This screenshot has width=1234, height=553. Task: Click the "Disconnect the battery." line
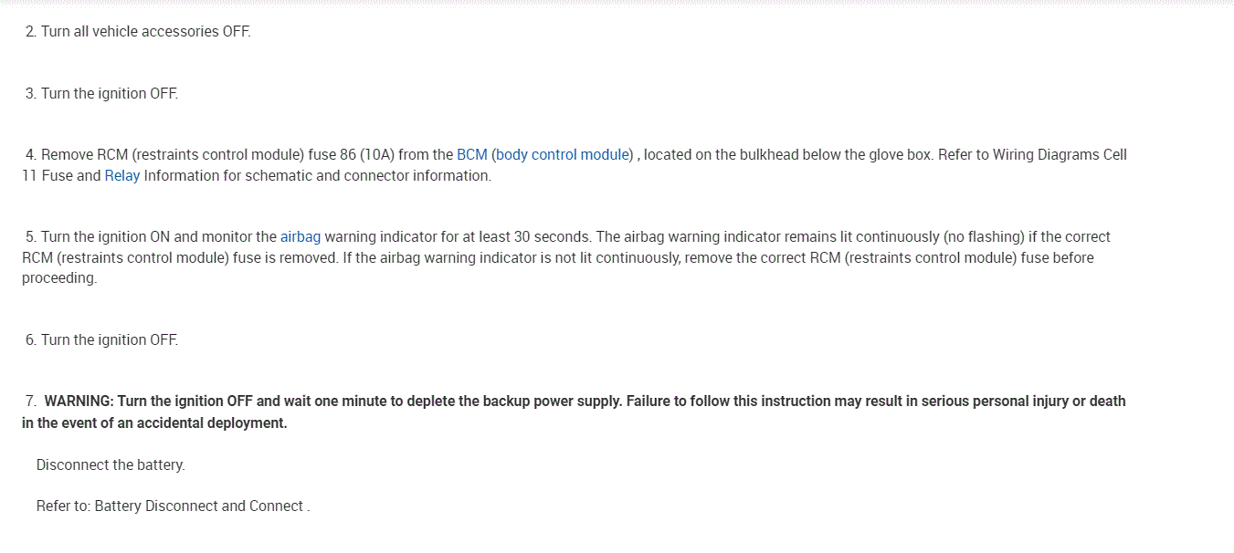(x=111, y=465)
